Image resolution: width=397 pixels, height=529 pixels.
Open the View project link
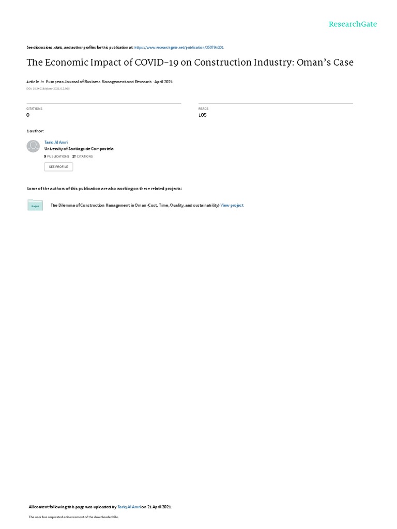pyautogui.click(x=232, y=205)
